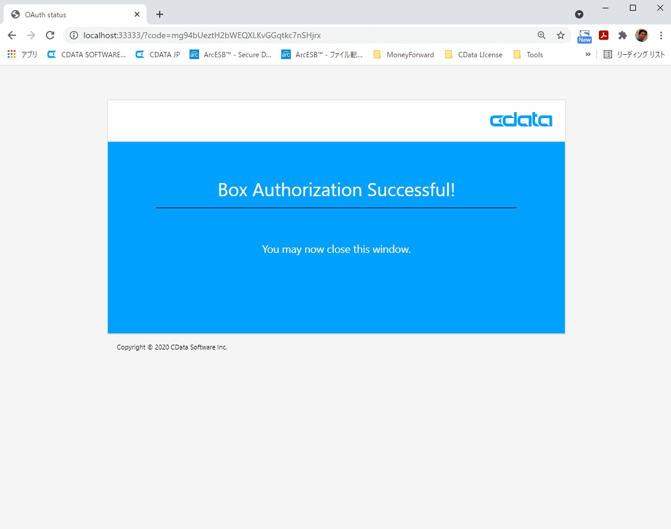Click the Copyright 2020 CData Software text
The height and width of the screenshot is (529, 671).
[x=172, y=347]
